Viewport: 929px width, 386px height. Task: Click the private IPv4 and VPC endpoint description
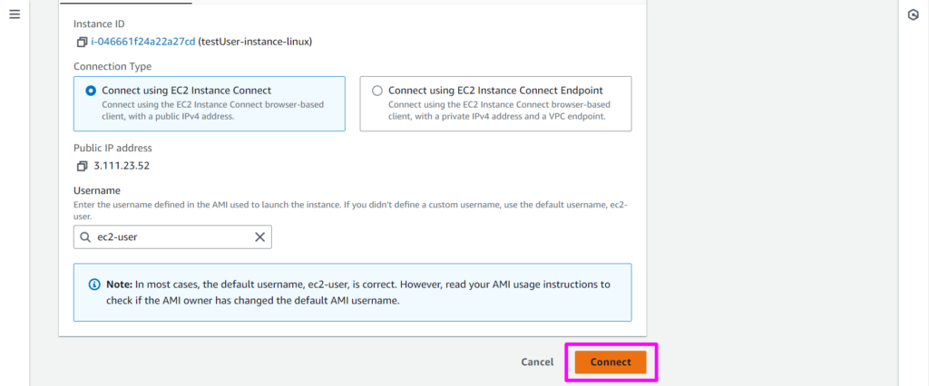(497, 110)
